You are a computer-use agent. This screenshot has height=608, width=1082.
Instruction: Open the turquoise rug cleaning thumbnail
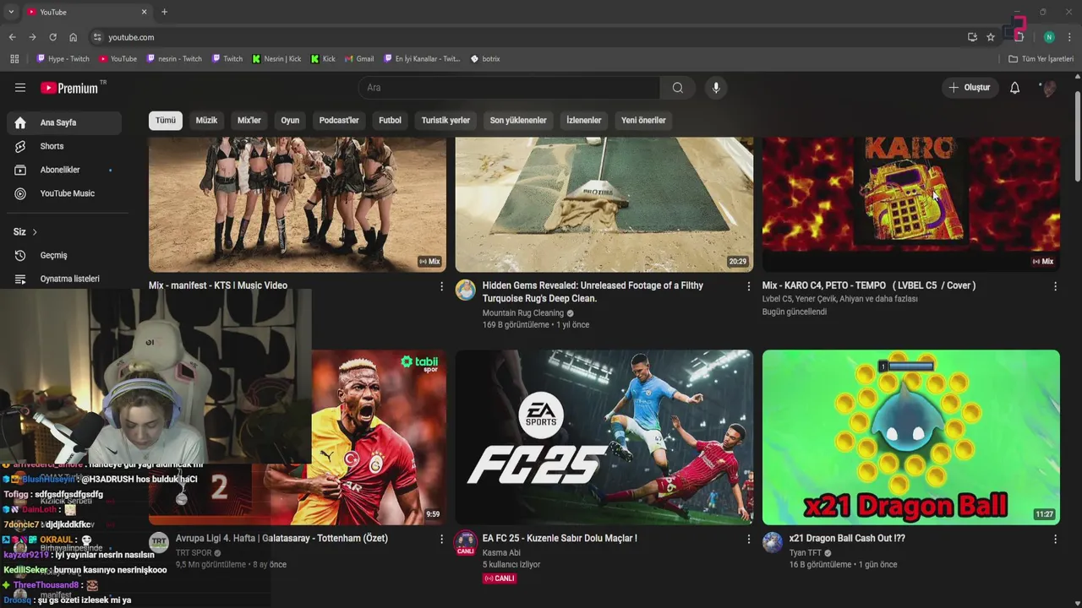point(604,204)
